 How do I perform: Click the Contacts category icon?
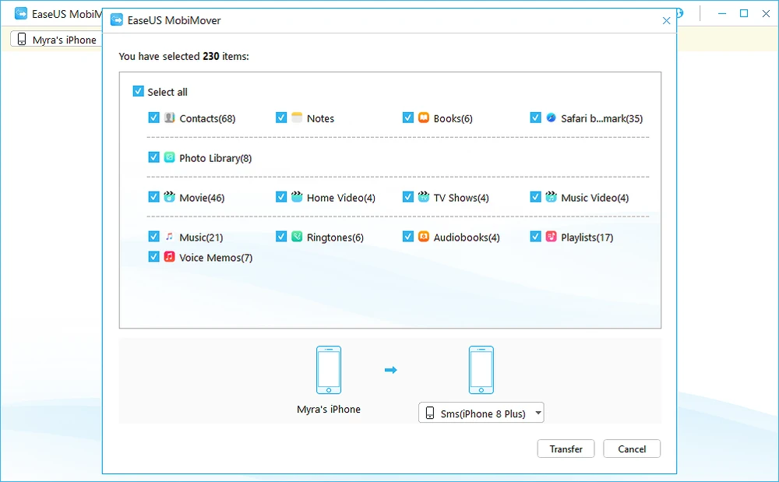[x=169, y=118]
